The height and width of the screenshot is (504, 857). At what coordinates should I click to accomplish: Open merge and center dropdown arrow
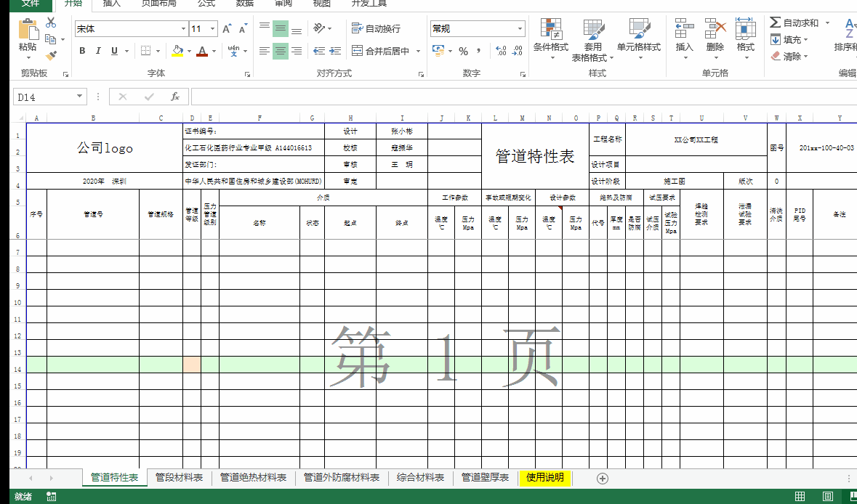click(418, 52)
